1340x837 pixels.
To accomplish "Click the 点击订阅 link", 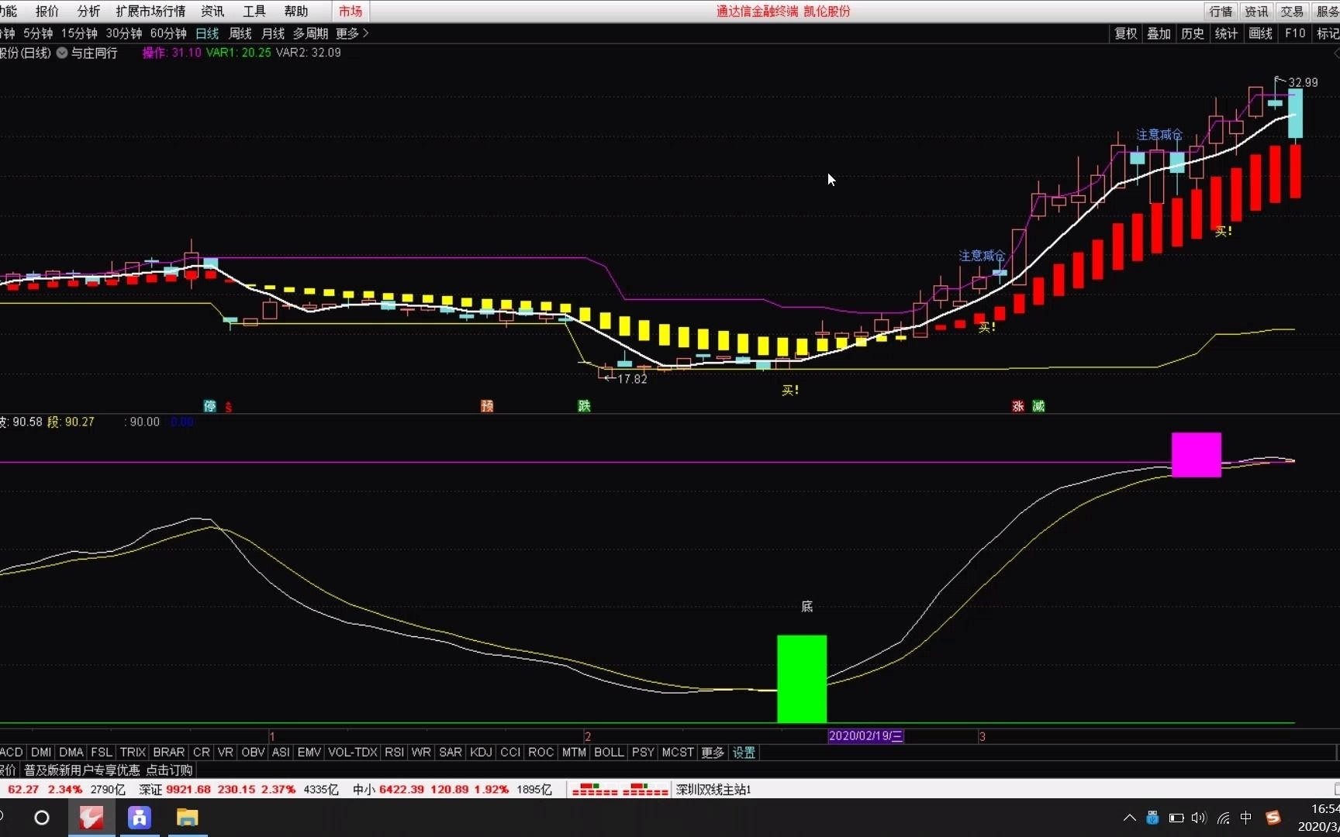I will (x=169, y=770).
